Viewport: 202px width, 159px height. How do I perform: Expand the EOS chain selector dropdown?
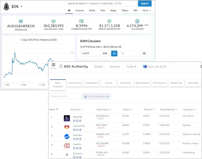[x=22, y=6]
